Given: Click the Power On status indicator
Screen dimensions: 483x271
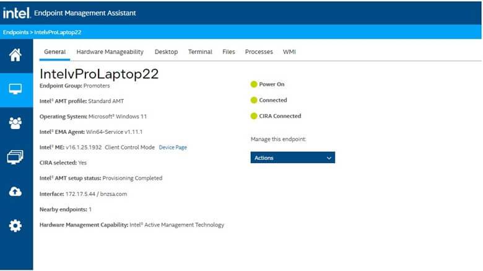Looking at the screenshot, I should tap(254, 84).
